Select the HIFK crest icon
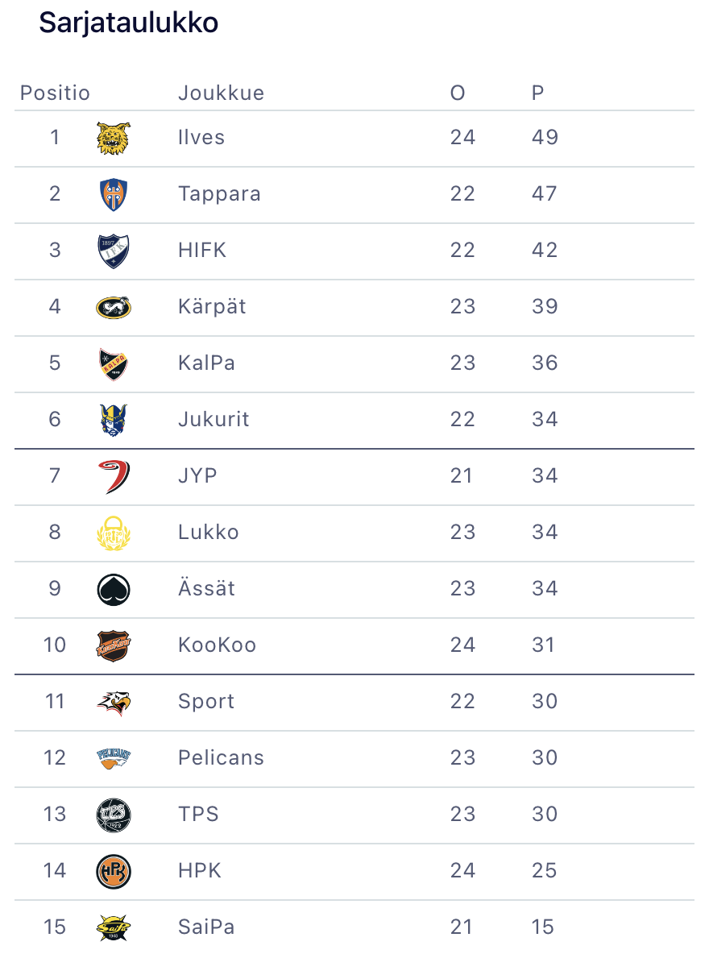Image resolution: width=709 pixels, height=954 pixels. click(113, 251)
